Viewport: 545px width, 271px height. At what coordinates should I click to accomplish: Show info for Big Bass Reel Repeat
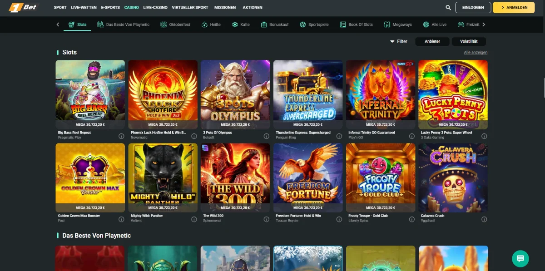[121, 136]
